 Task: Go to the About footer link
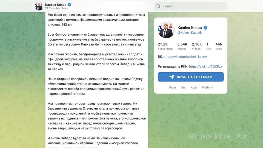coord(172,88)
